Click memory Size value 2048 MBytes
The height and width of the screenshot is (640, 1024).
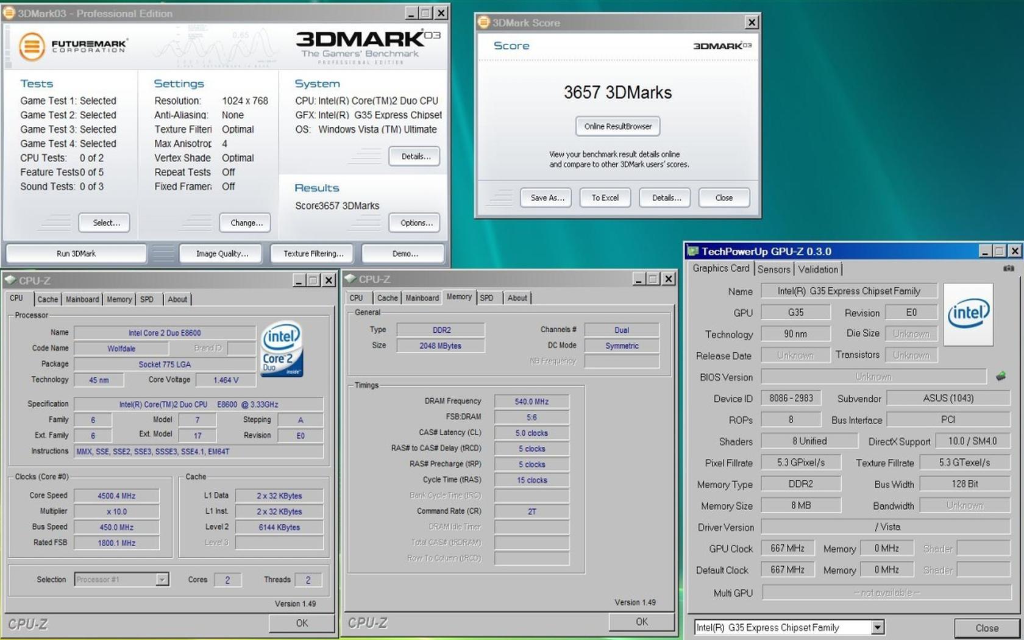(x=440, y=346)
